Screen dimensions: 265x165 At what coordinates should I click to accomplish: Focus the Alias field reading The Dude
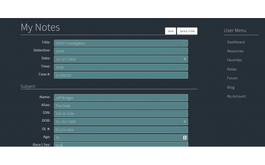pos(121,106)
